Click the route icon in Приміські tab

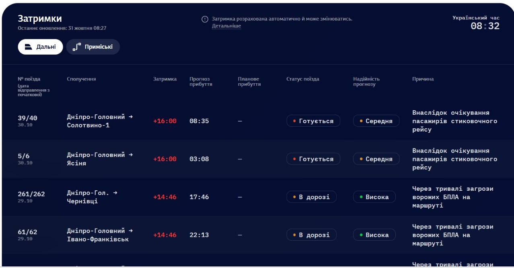[x=77, y=47]
